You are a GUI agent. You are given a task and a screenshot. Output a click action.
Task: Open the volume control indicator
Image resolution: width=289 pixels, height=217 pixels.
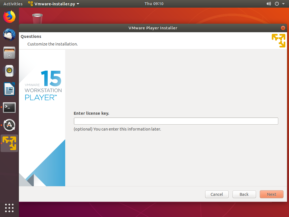click(268, 4)
